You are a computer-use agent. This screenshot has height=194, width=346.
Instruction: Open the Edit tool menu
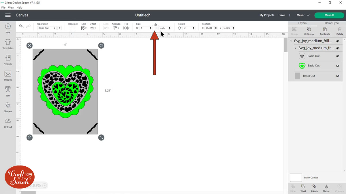[84, 28]
